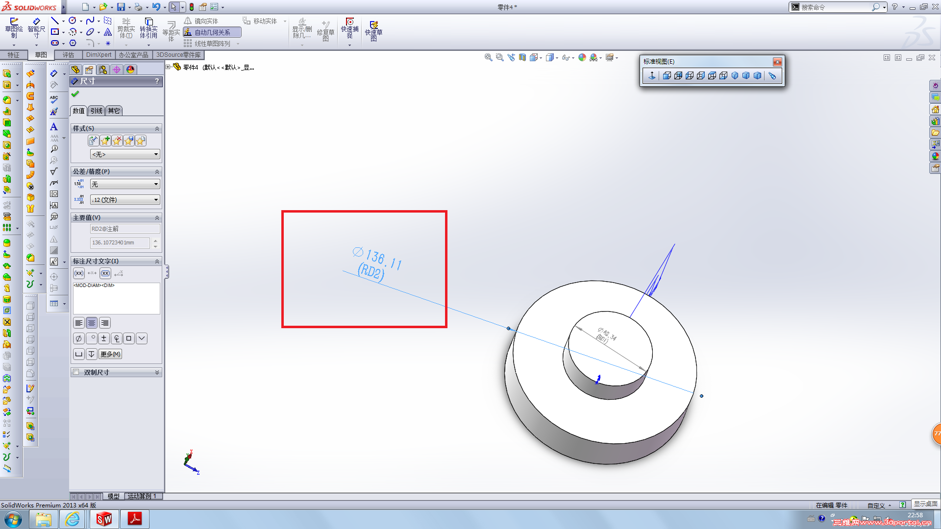The image size is (941, 529).
Task: Open the tolerance type 无 dropdown
Action: 125,184
